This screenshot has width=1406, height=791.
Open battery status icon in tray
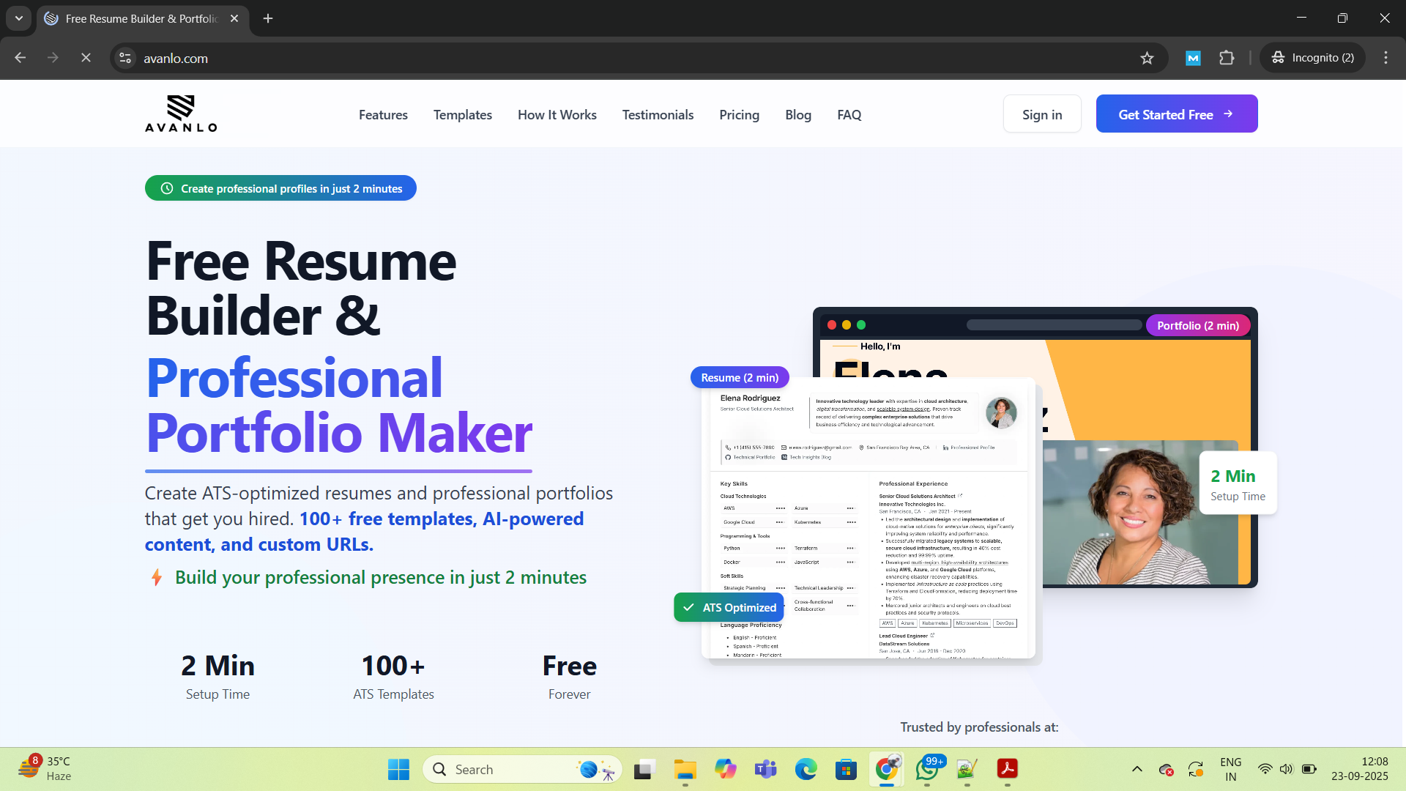(1309, 769)
